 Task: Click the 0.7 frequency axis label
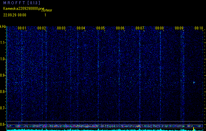[3, 108]
